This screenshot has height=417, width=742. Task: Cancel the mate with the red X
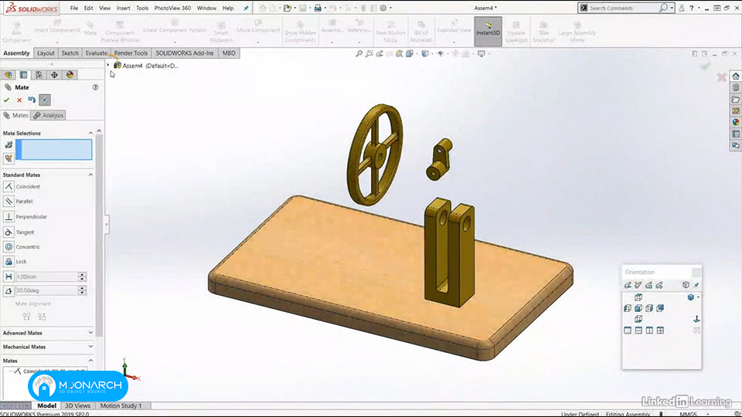coord(19,100)
